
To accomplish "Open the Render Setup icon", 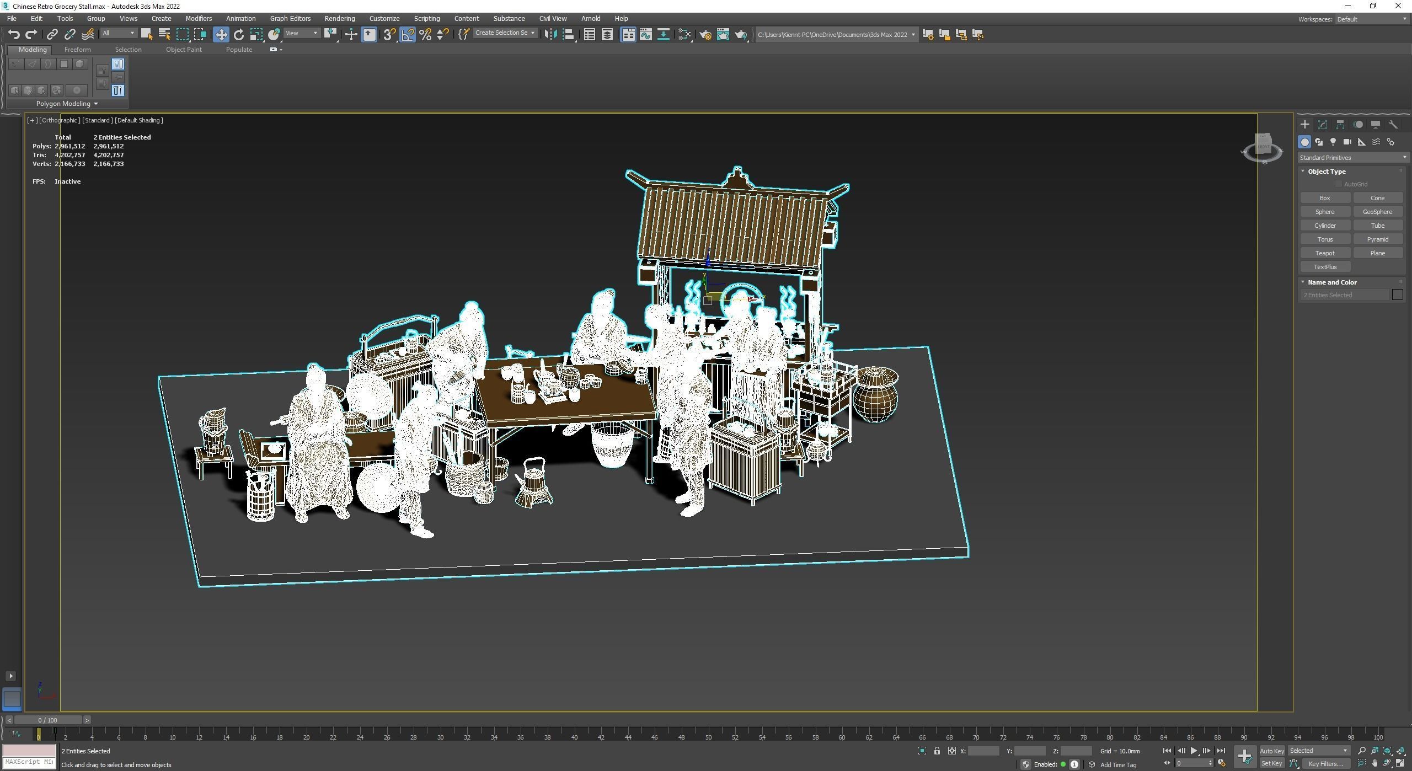I will 705,35.
